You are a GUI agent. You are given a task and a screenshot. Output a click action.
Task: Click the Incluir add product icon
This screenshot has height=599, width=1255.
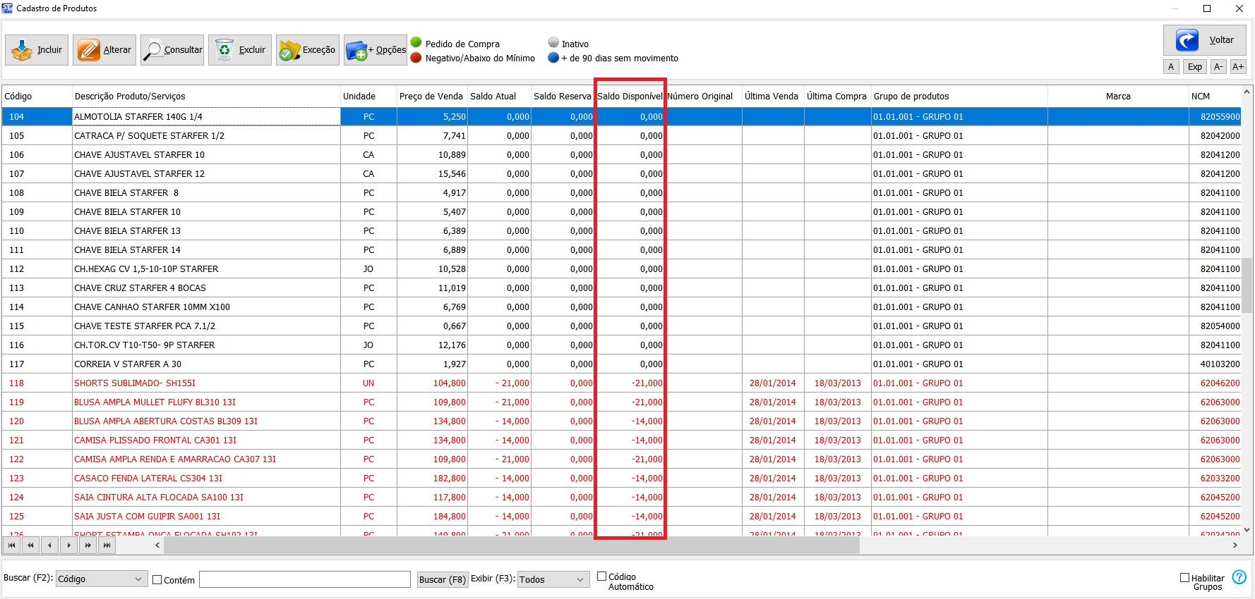point(23,50)
